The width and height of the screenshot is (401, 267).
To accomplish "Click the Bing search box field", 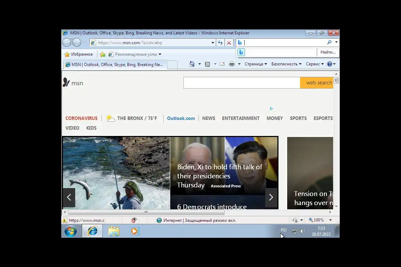I will (x=284, y=42).
